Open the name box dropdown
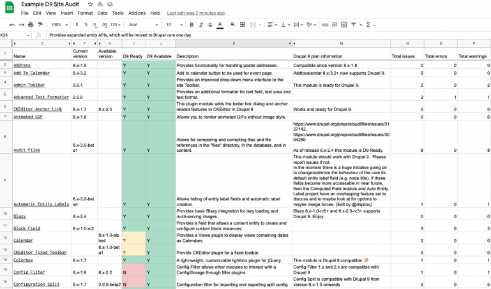This screenshot has height=289, width=491. [28, 35]
